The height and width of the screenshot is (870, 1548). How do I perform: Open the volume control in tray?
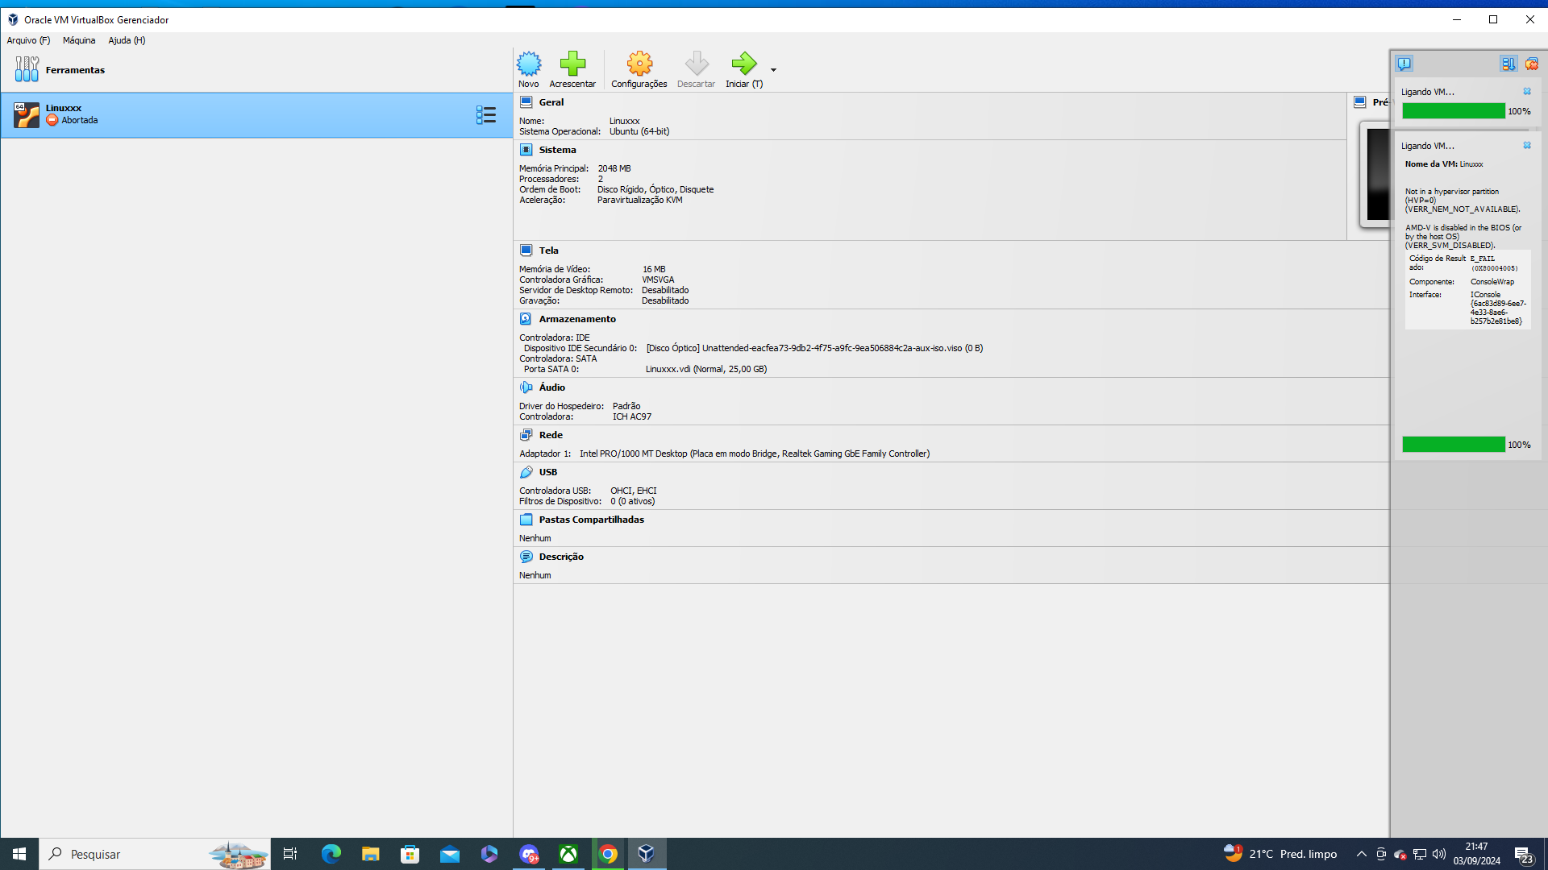1439,854
